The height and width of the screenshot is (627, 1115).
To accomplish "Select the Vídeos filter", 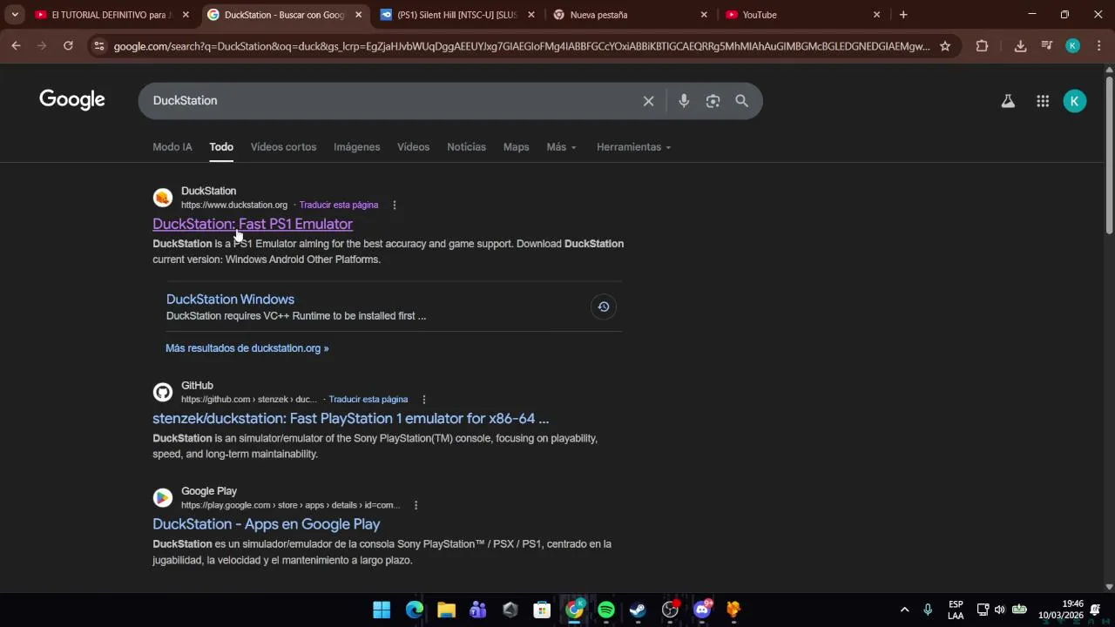I will click(x=413, y=147).
